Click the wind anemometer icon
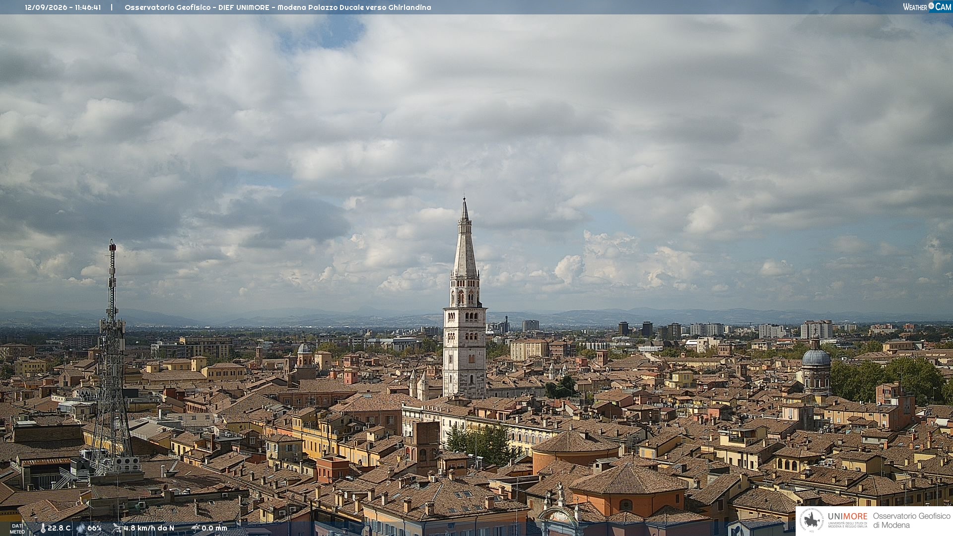953x536 pixels. pos(117,529)
